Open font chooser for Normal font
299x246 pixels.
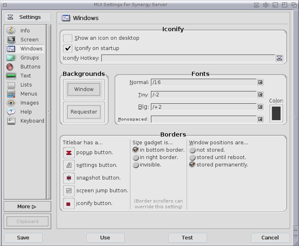point(260,82)
